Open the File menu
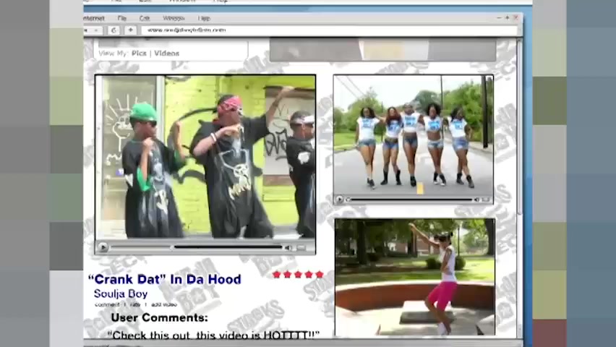The height and width of the screenshot is (347, 616). (x=122, y=19)
